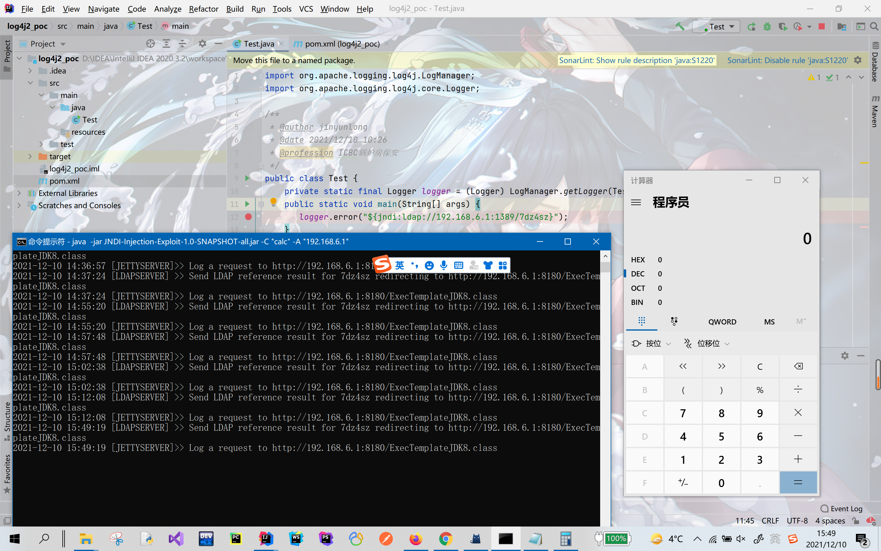This screenshot has width=881, height=551.
Task: Rerun the Test configuration
Action: point(751,27)
